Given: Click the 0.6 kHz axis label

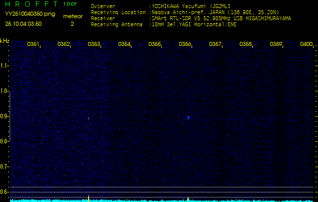Looking at the screenshot, I should pyautogui.click(x=4, y=192).
